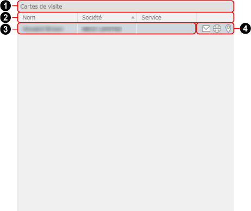This screenshot has height=211, width=251.
Task: Click the blurred company cell in the first row
Action: [107, 29]
